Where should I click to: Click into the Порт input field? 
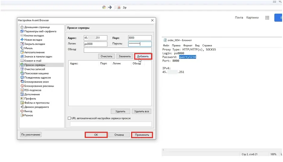click(x=139, y=38)
